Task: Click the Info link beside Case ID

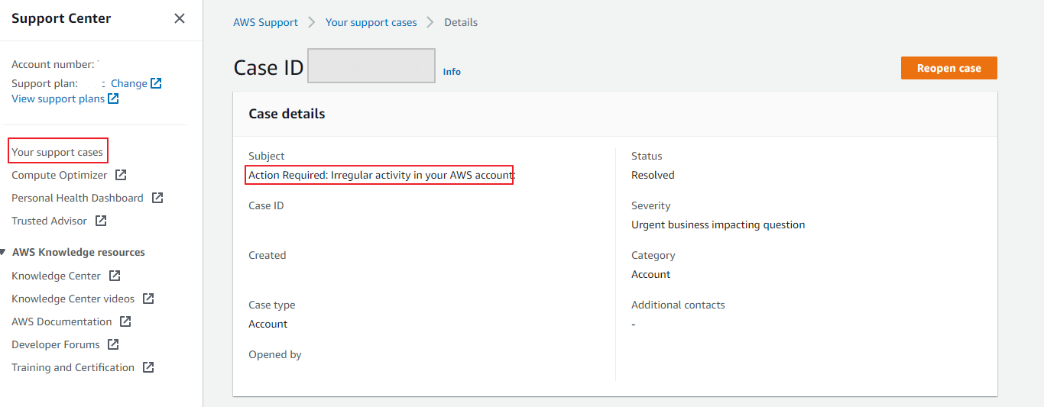Action: pyautogui.click(x=452, y=71)
